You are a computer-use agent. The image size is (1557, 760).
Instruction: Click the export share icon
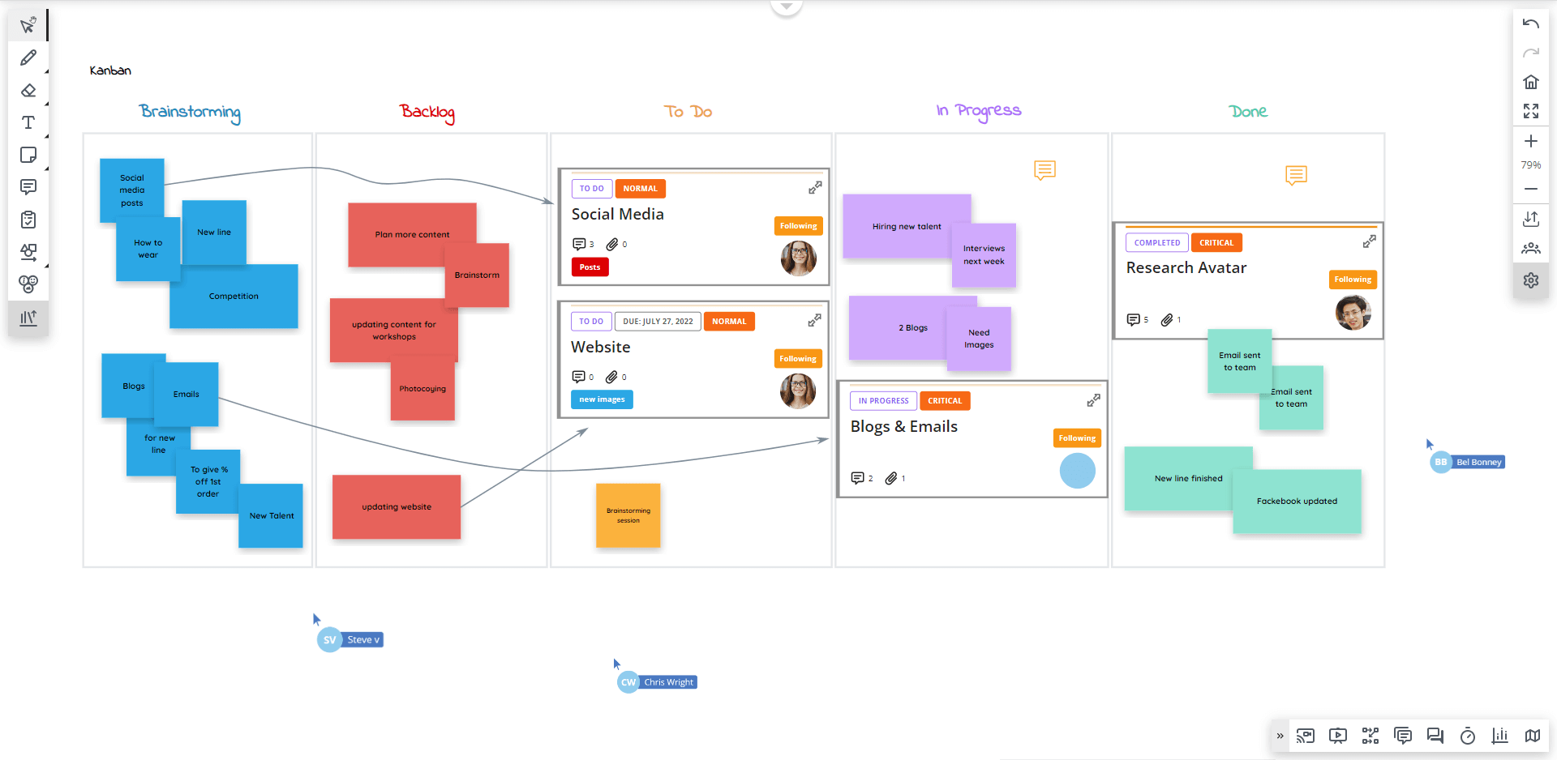(1530, 219)
